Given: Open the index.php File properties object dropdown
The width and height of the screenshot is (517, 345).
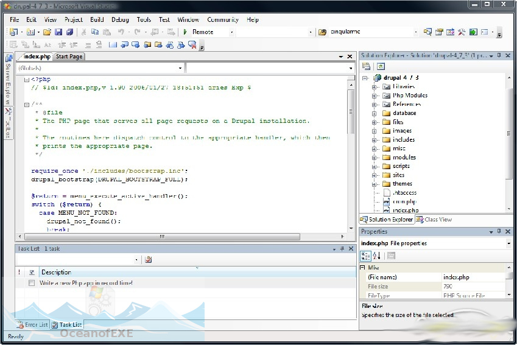Looking at the screenshot, I should coord(508,243).
